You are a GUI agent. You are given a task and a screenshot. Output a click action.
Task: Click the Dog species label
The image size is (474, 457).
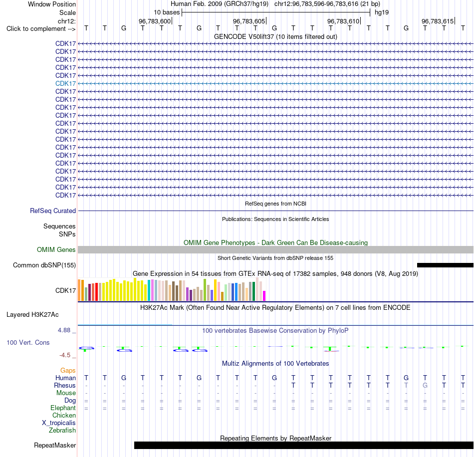point(70,401)
